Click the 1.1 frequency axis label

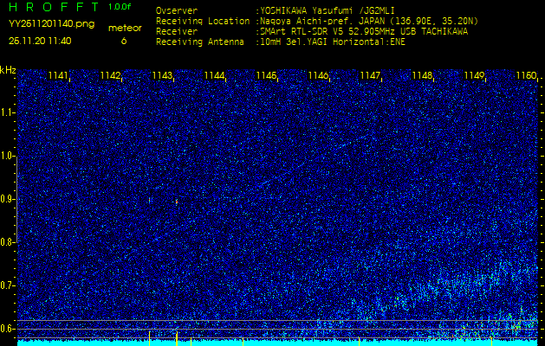[6, 113]
